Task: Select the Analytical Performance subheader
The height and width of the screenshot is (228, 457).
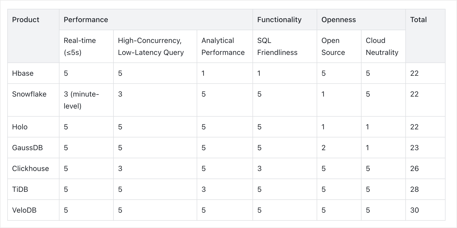Action: pyautogui.click(x=223, y=46)
